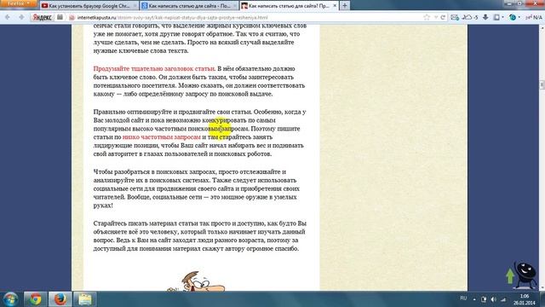
Task: Switch to the second 'Как написать статью для сайта - По...' tab
Action: (189, 6)
